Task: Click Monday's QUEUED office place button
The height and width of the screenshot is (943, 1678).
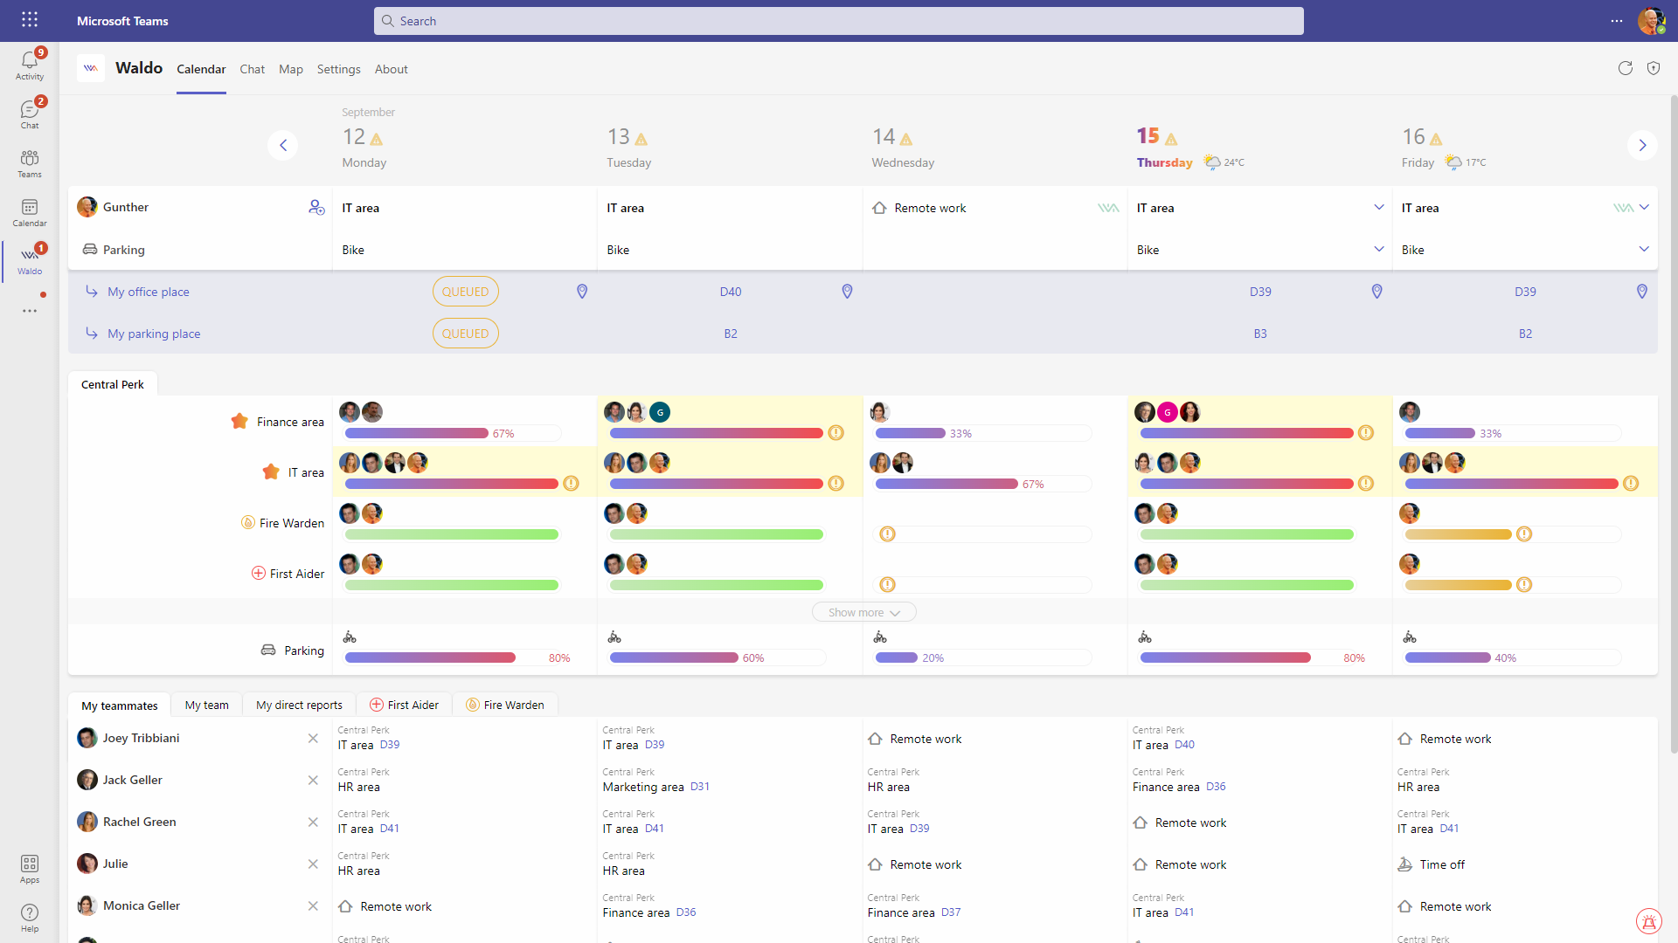Action: tap(465, 292)
